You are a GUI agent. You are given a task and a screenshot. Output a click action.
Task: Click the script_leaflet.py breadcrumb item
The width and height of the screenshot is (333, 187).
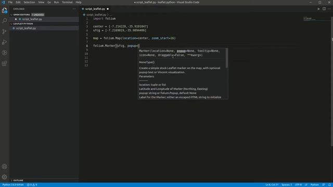(x=96, y=15)
